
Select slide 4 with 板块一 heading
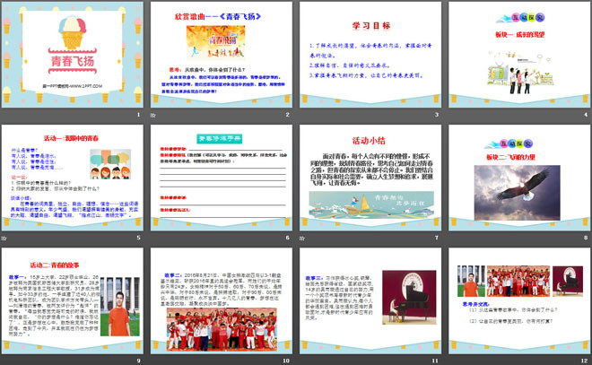click(519, 55)
